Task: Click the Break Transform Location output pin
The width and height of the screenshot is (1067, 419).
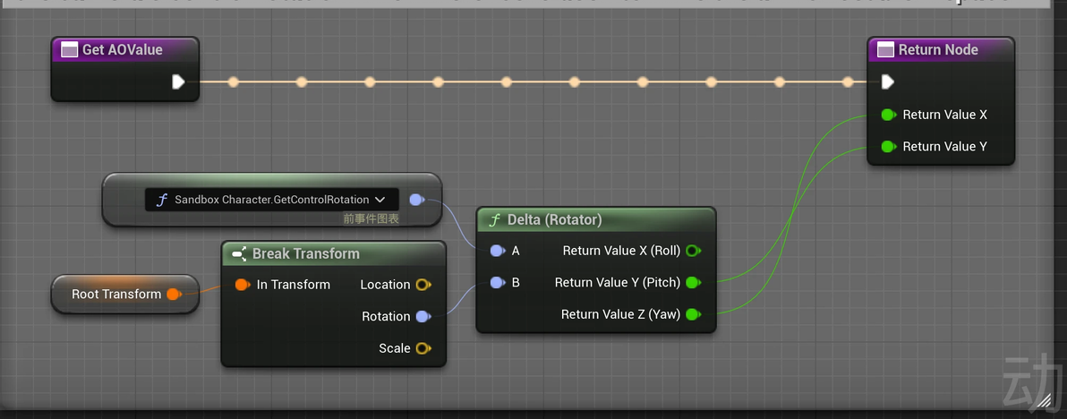Action: coord(423,285)
